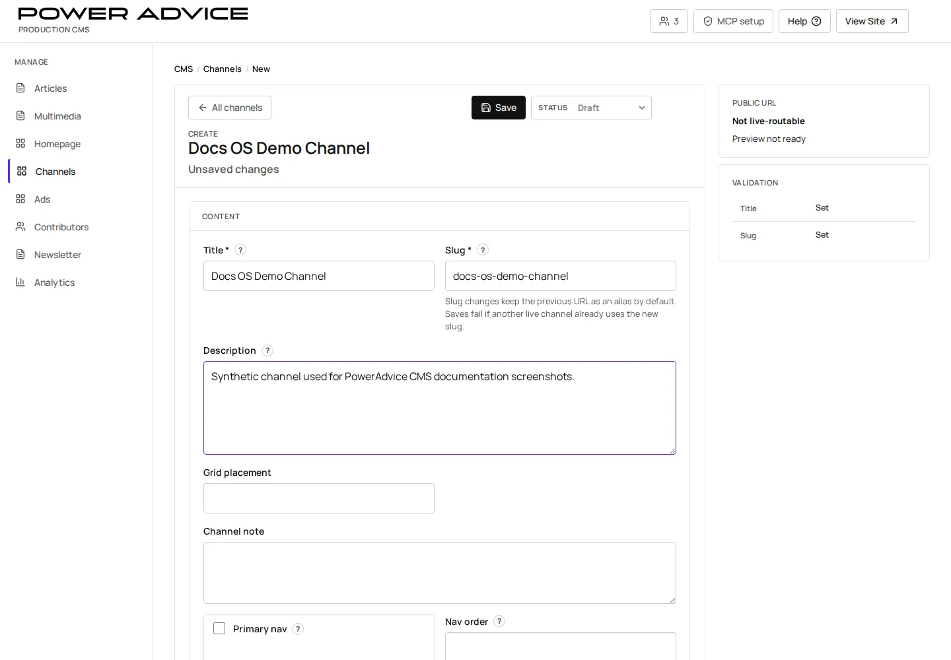951x660 pixels.
Task: Show help tooltip for Title field
Action: (240, 249)
